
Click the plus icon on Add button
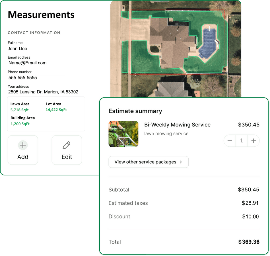coord(23,146)
